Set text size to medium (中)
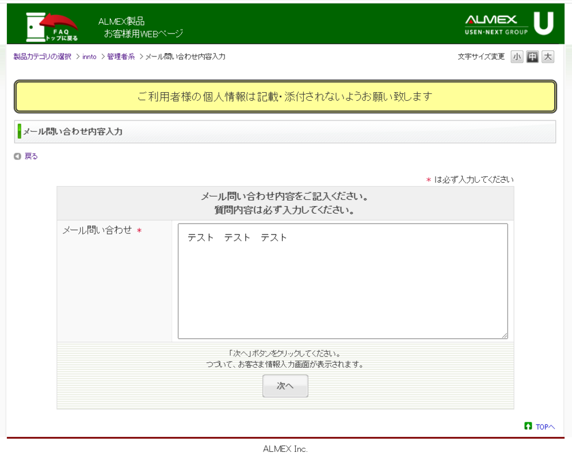Image resolution: width=572 pixels, height=461 pixels. [532, 56]
